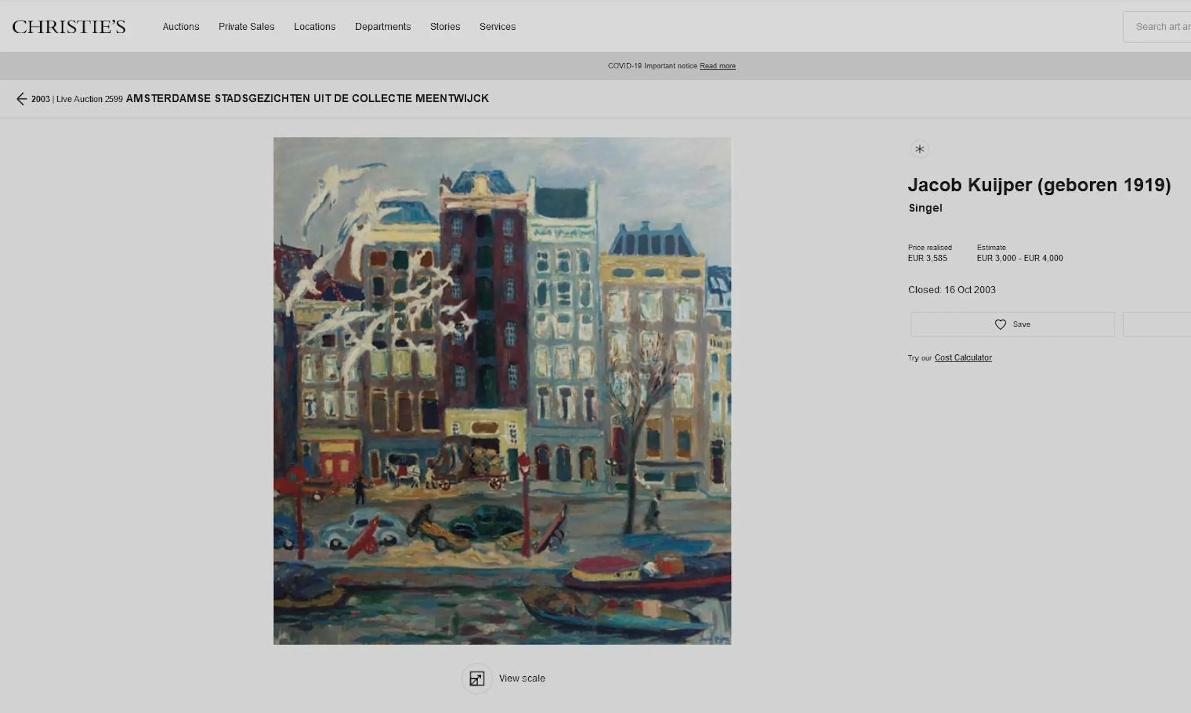Screen dimensions: 1191x713
Task: Click the asterisk symbol above the artist name
Action: (919, 149)
